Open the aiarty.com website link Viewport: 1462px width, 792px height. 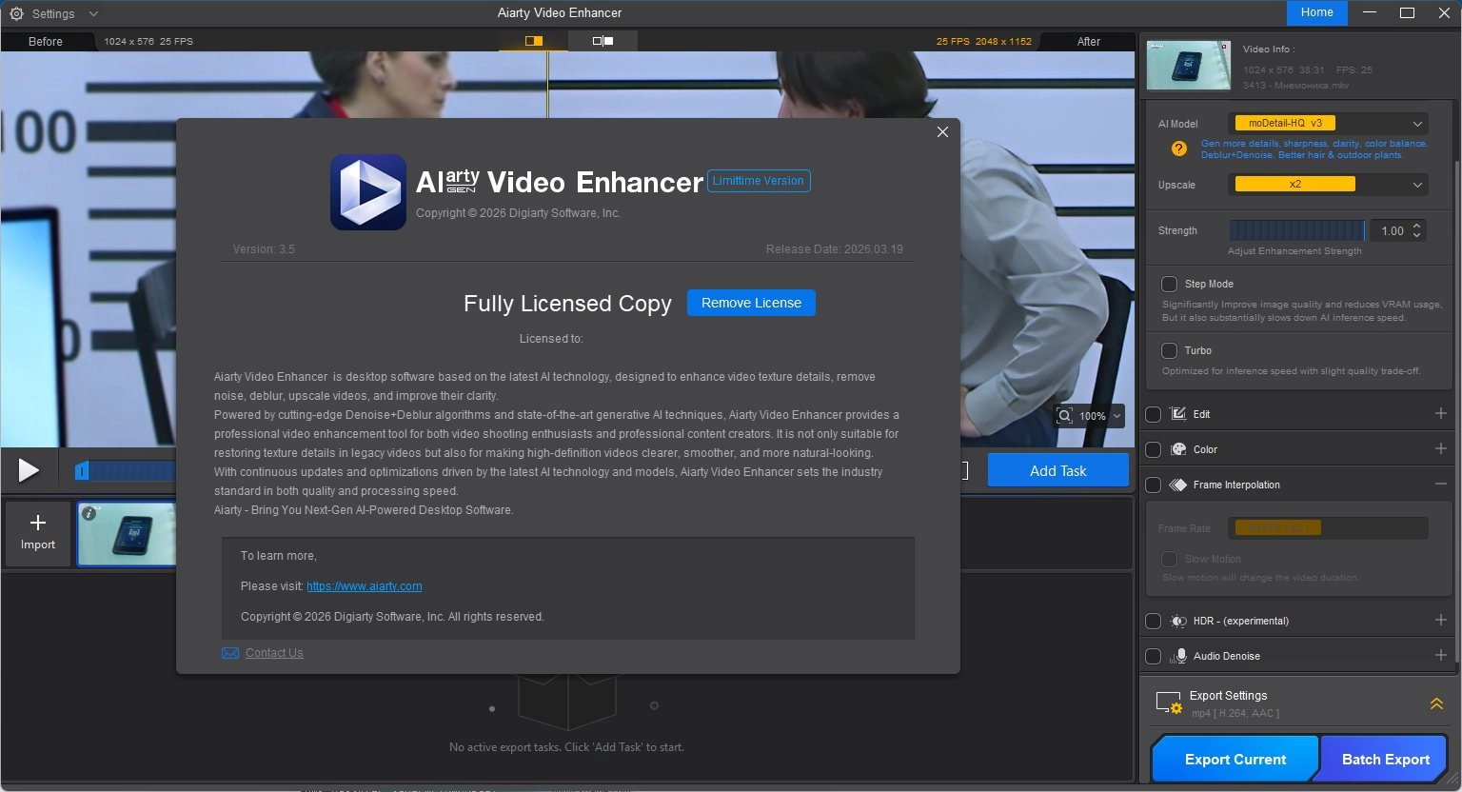point(364,586)
